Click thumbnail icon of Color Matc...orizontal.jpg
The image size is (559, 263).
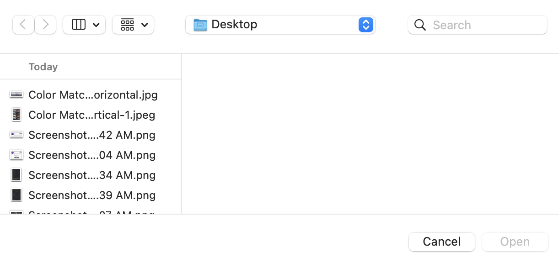[16, 95]
